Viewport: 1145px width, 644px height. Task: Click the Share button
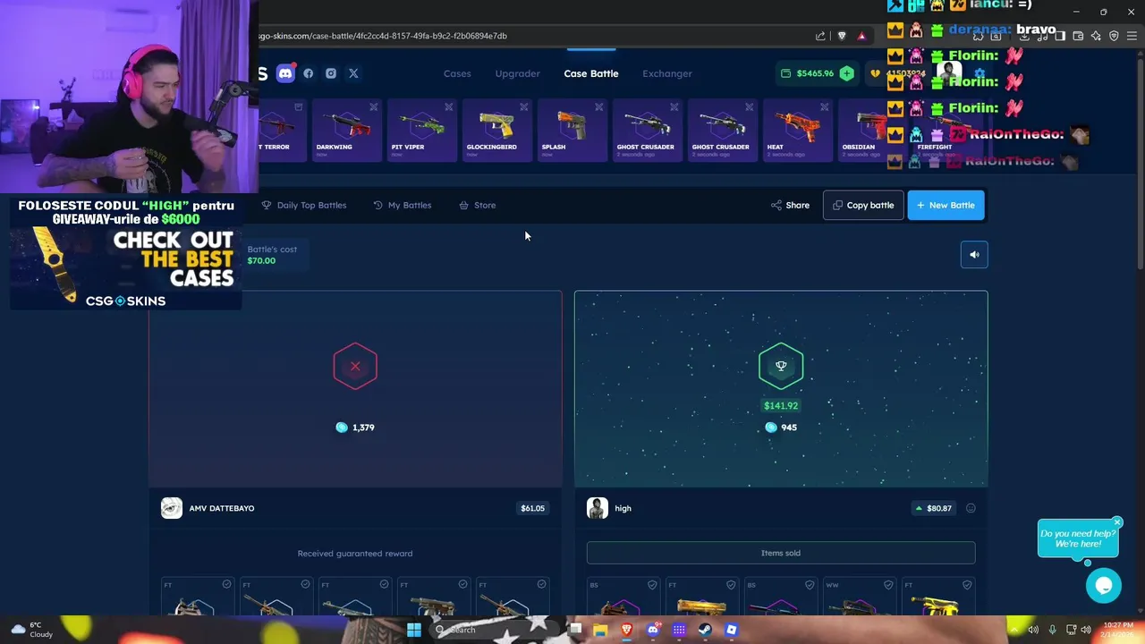coord(790,205)
